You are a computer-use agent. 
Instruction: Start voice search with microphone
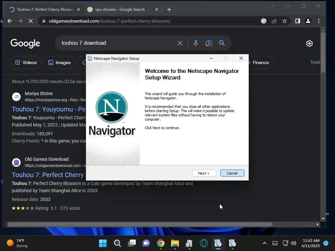click(196, 43)
